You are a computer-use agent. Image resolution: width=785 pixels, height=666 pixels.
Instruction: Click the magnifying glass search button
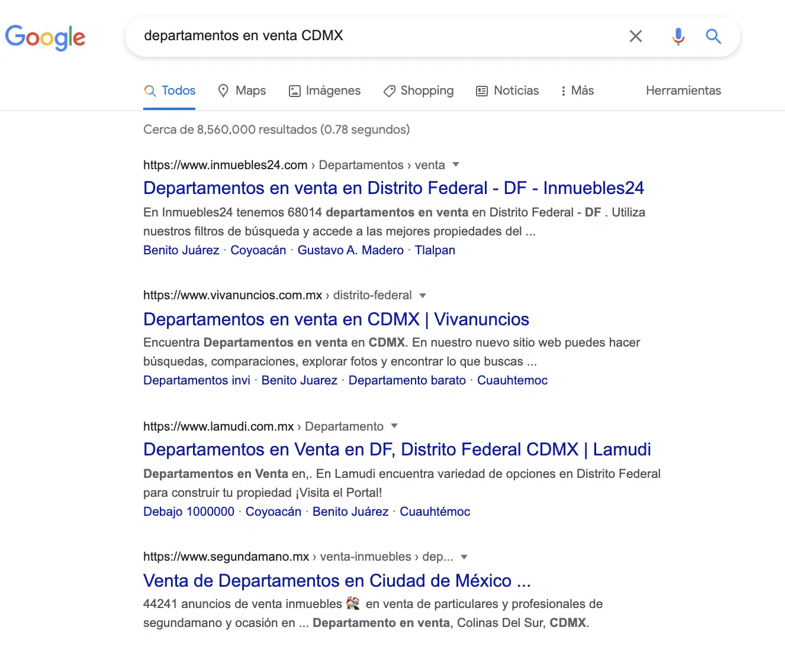(713, 36)
